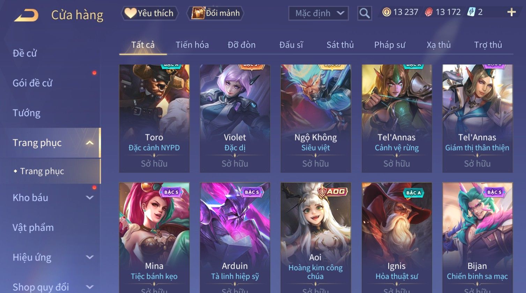Open Đổi mảnh chest exchange
The width and height of the screenshot is (526, 293).
coord(215,13)
